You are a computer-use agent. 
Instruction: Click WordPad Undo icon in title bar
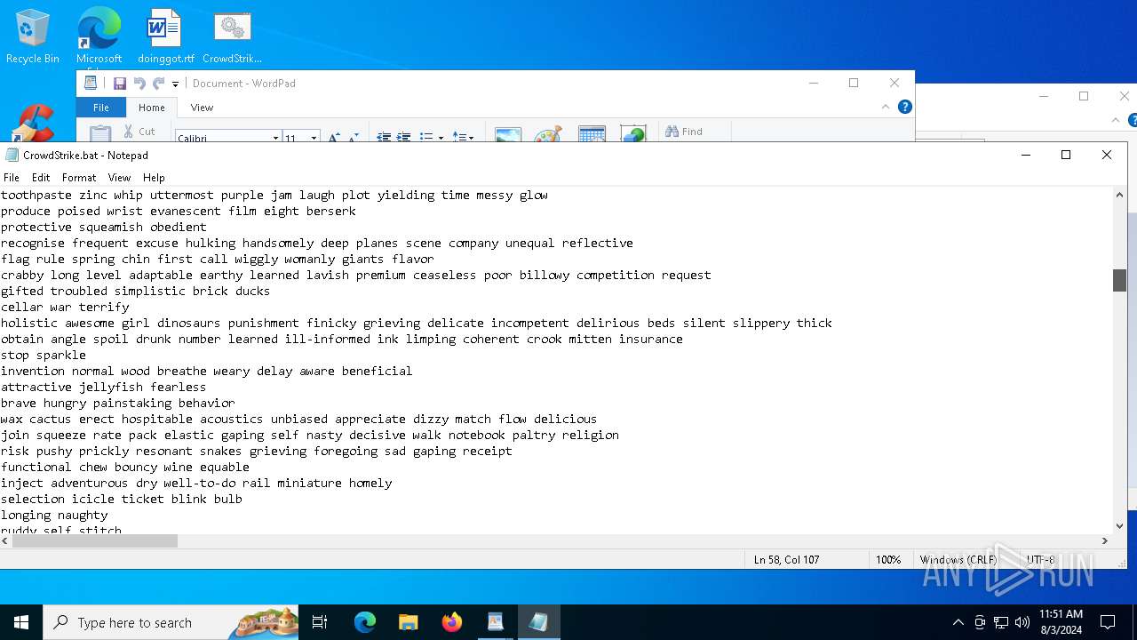[x=139, y=84]
